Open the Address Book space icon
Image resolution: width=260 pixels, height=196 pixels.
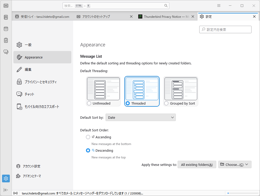point(6,17)
